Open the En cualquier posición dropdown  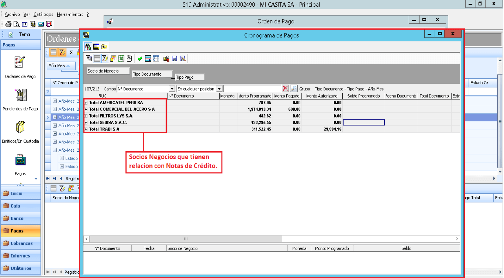[219, 89]
